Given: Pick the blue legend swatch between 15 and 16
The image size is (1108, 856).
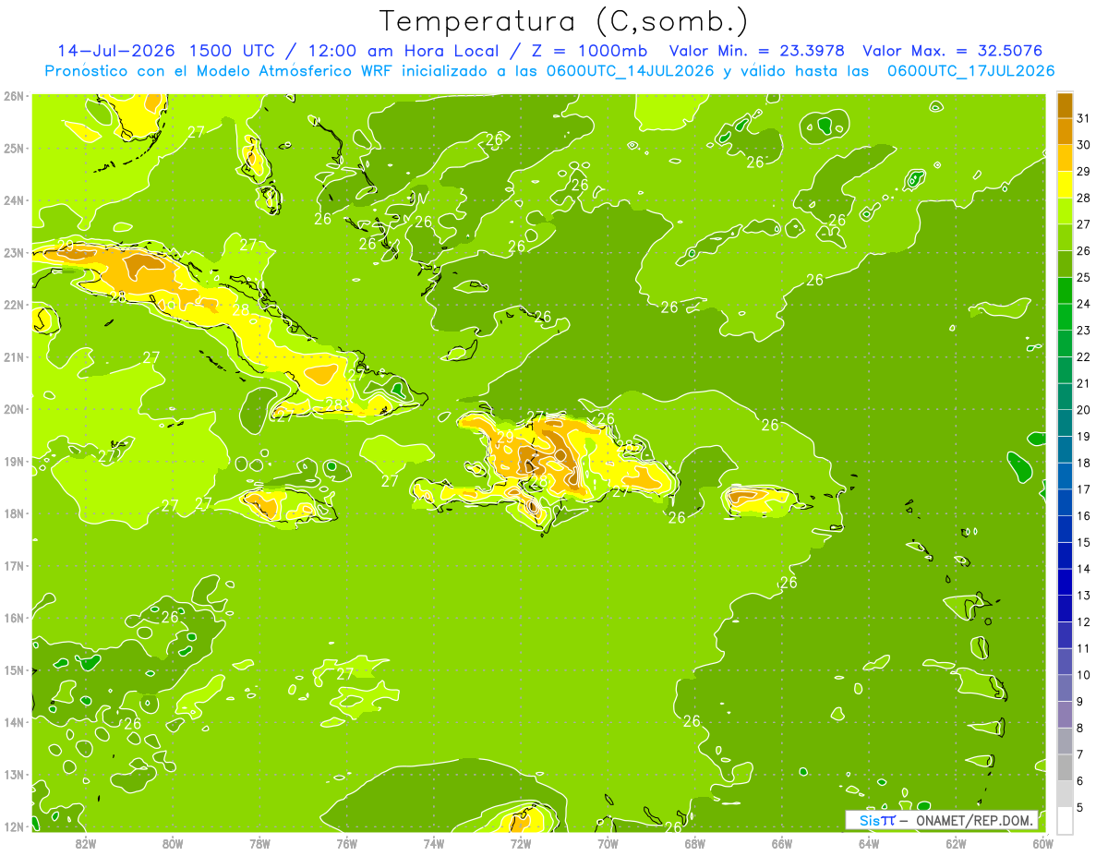Looking at the screenshot, I should (1065, 528).
